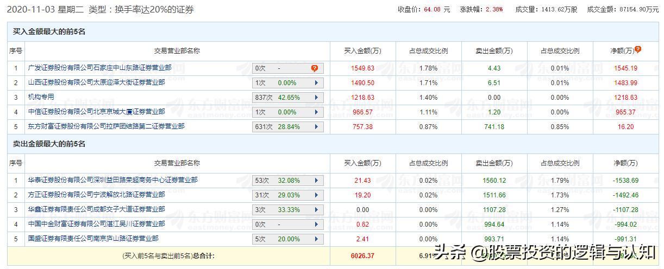Click the 31次 29.03% box
Viewport: 664px width, 269px height.
coord(288,195)
